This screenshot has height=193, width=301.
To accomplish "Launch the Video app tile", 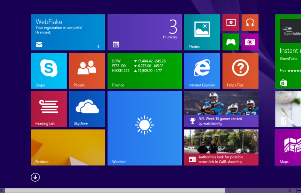I will (x=231, y=23).
